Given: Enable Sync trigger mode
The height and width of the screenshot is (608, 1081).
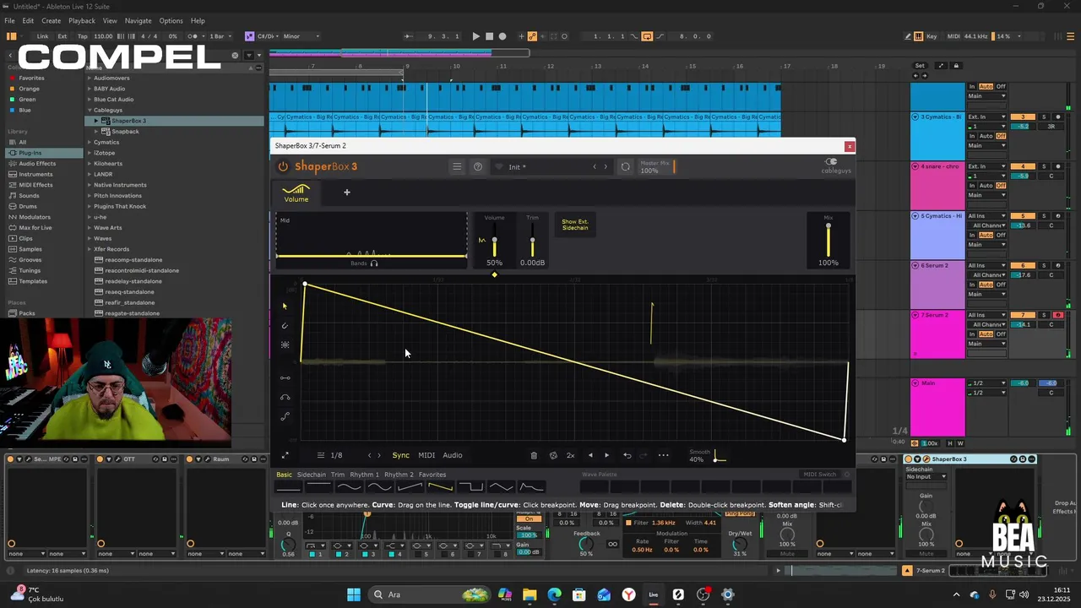Looking at the screenshot, I should pyautogui.click(x=400, y=455).
